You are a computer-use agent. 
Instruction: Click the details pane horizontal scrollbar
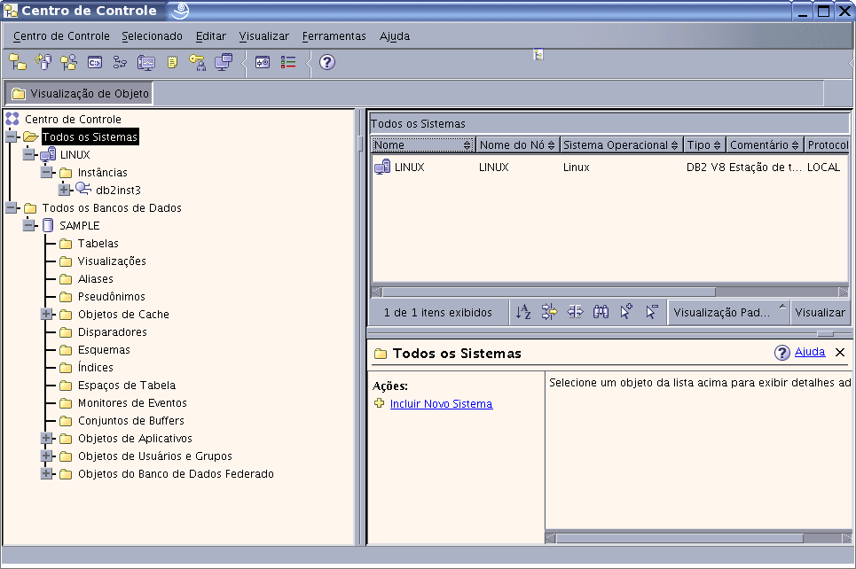pos(679,539)
